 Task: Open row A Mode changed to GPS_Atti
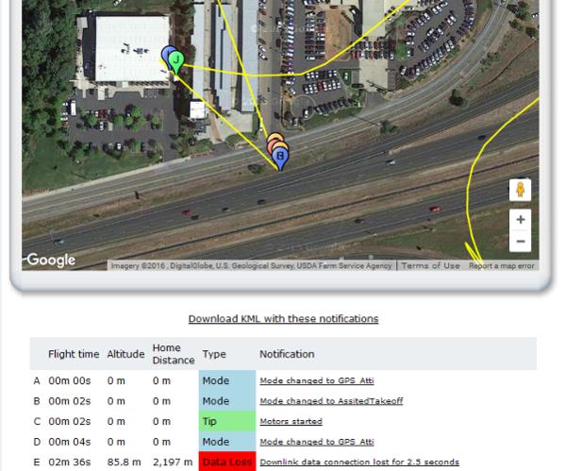pos(317,380)
